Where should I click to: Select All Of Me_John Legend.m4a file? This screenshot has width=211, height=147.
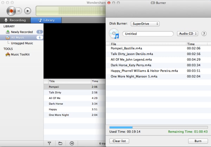[158, 59]
